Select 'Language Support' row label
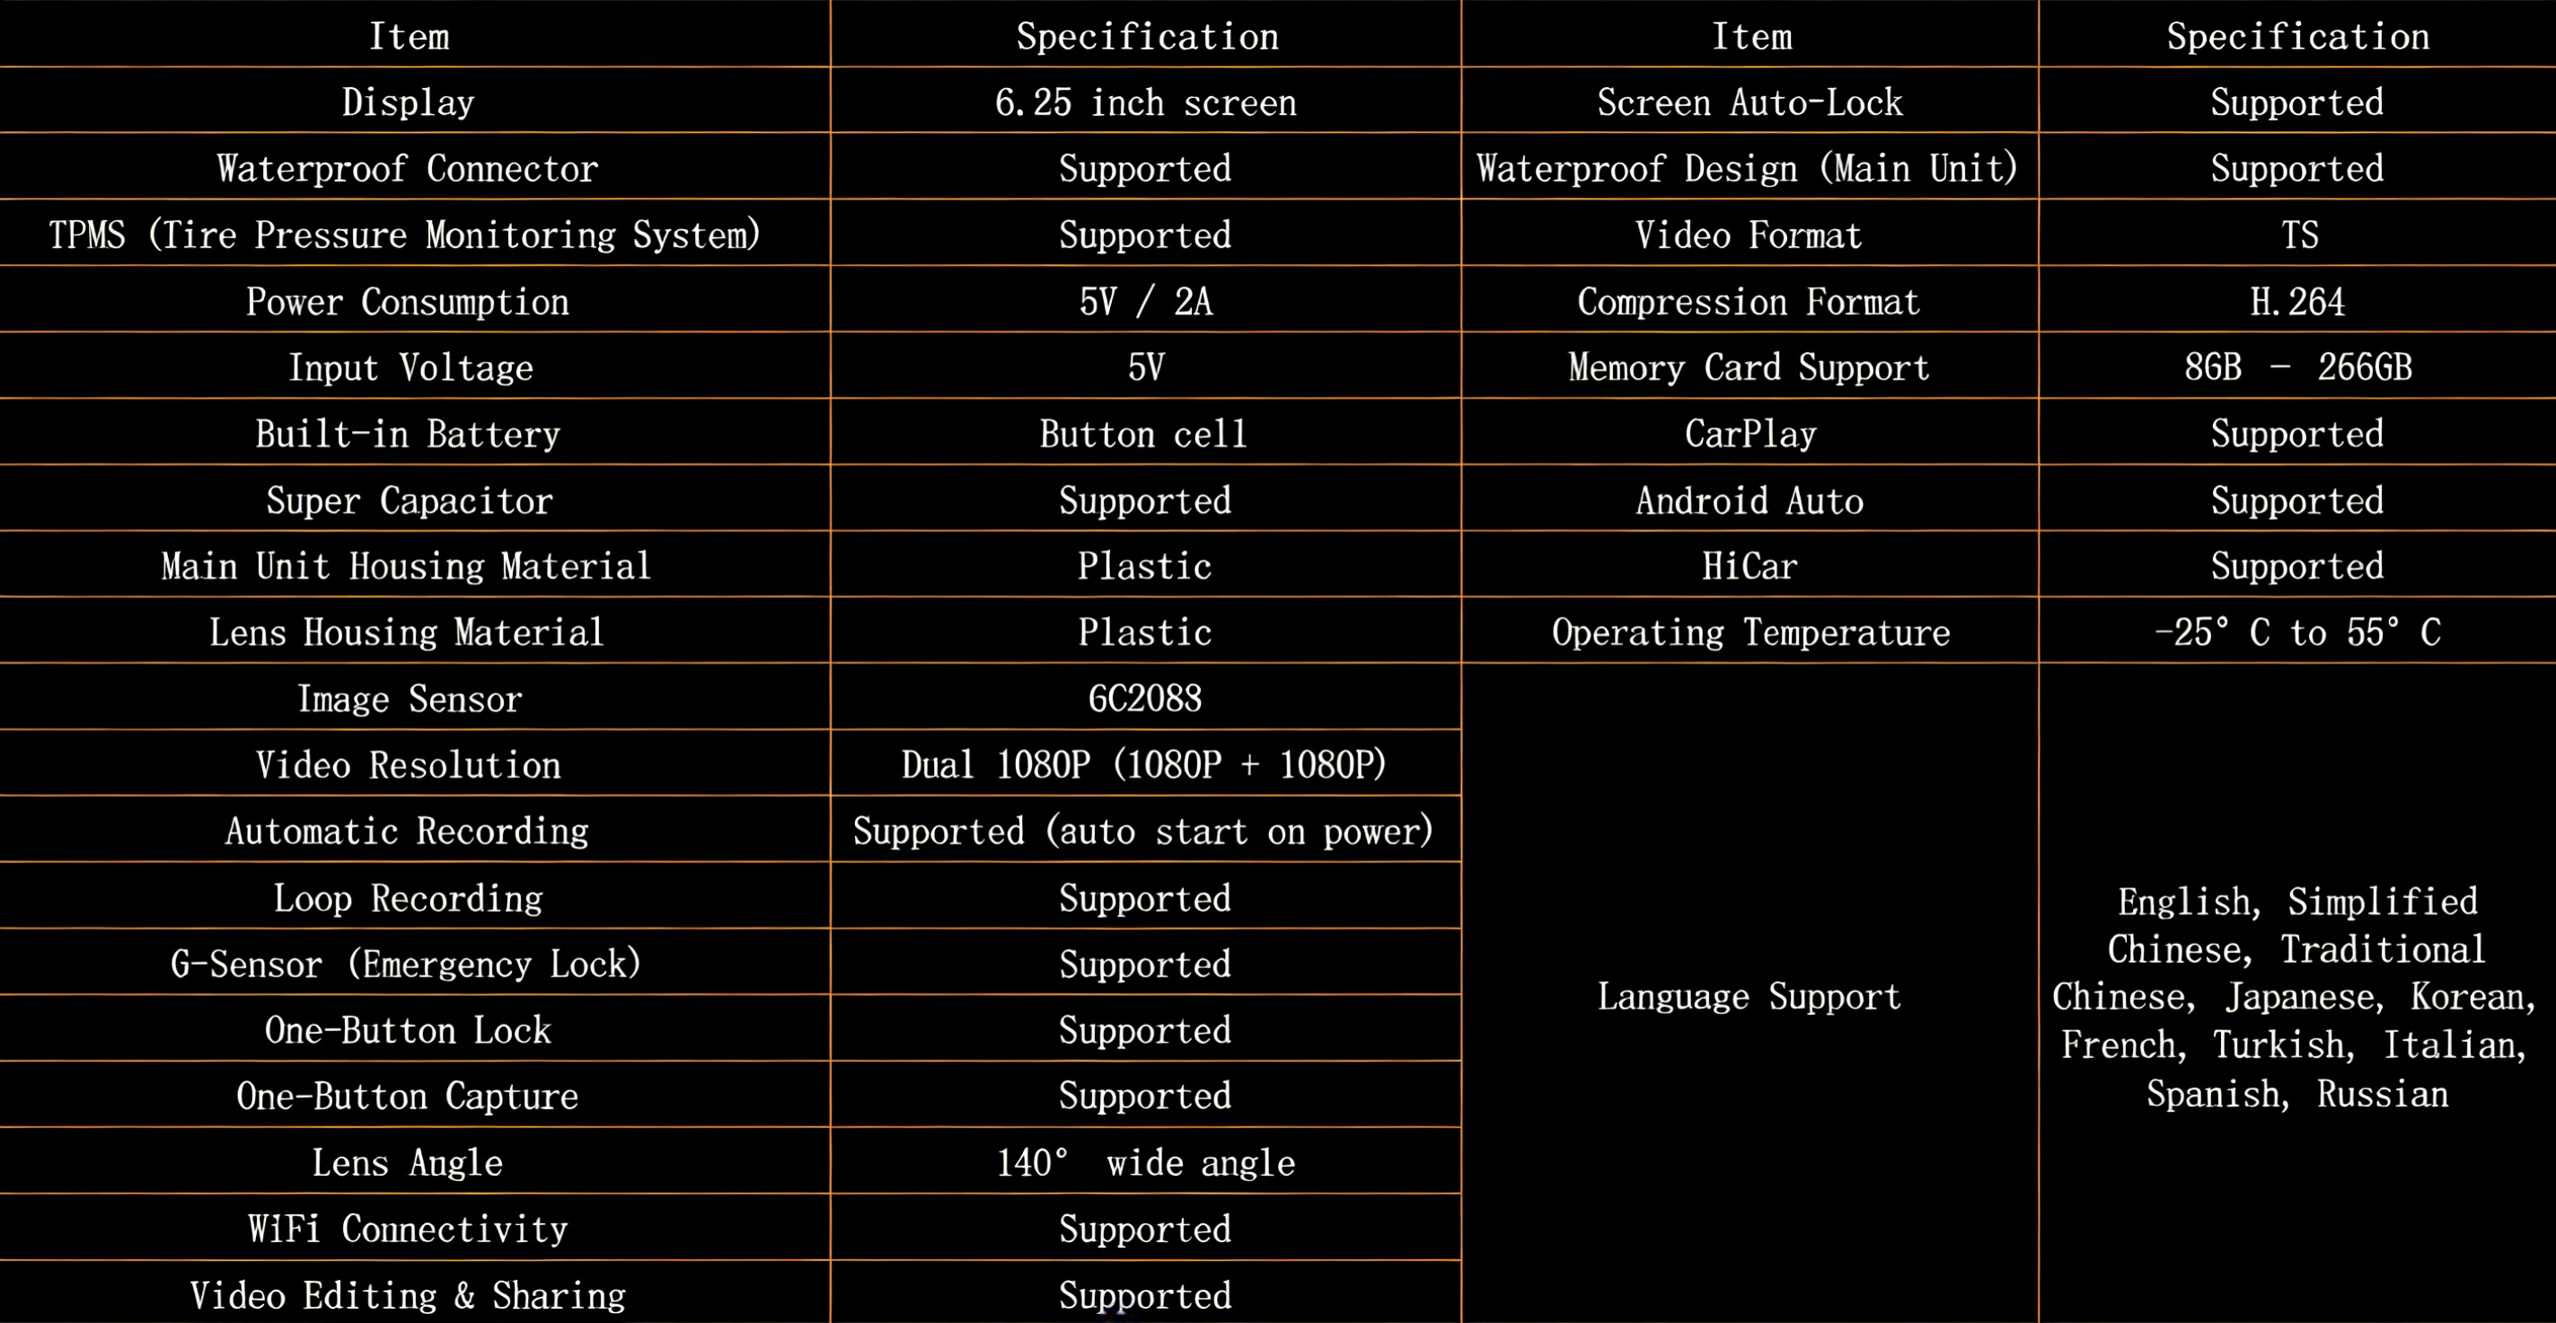The image size is (2556, 1323). [x=1750, y=996]
